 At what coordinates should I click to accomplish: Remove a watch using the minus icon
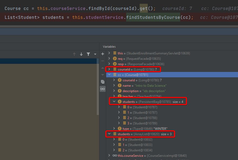point(103,61)
